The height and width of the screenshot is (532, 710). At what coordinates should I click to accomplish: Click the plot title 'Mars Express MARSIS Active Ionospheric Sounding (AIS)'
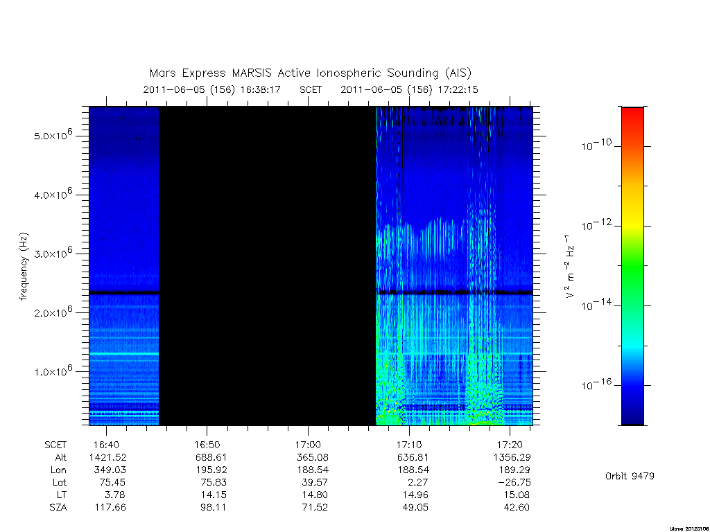tap(310, 73)
